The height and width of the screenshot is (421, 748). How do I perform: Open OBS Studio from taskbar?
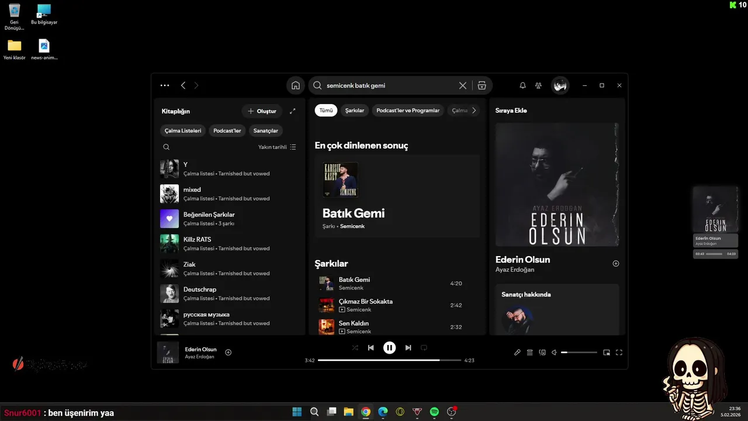(x=452, y=412)
